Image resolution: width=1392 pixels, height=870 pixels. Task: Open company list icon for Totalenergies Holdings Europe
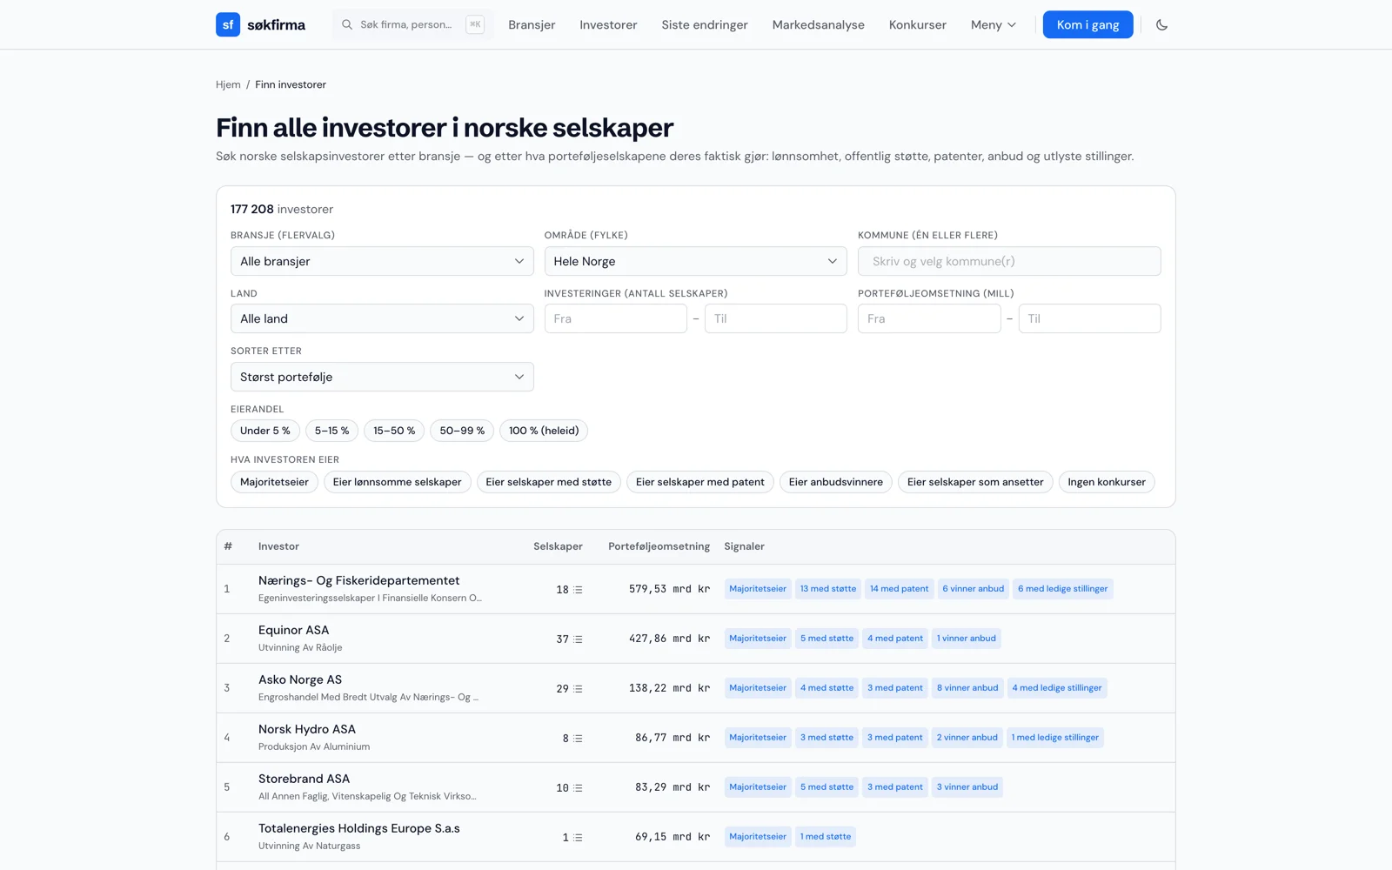[579, 838]
